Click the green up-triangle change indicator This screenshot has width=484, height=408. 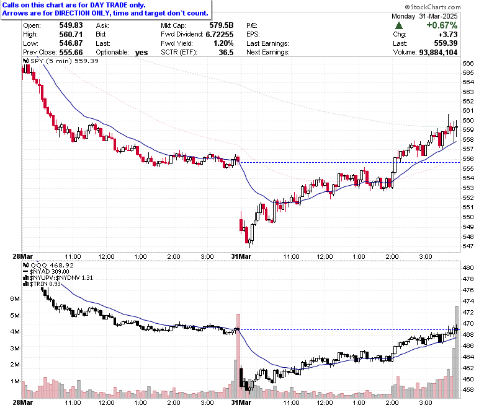(x=399, y=25)
